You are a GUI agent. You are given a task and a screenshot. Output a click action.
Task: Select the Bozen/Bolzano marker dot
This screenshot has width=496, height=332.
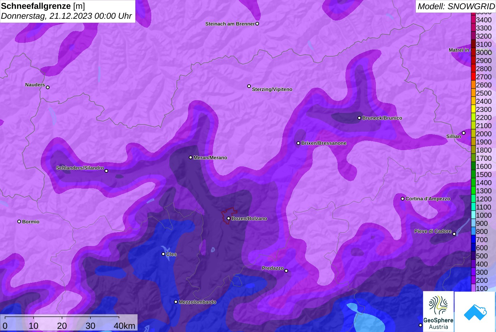(x=229, y=218)
